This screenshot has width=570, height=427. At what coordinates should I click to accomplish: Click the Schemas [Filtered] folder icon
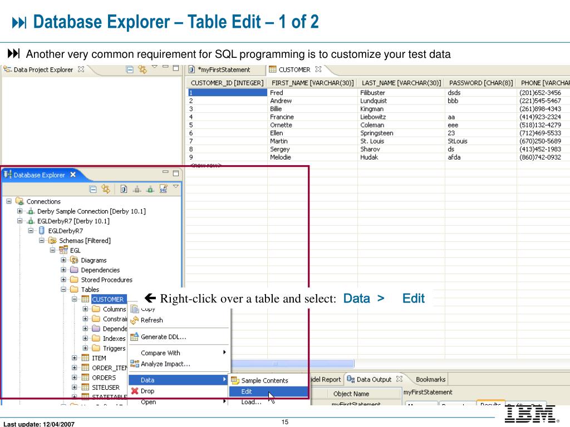click(x=53, y=240)
